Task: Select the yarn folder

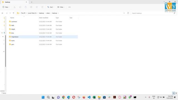Action: pos(43,44)
